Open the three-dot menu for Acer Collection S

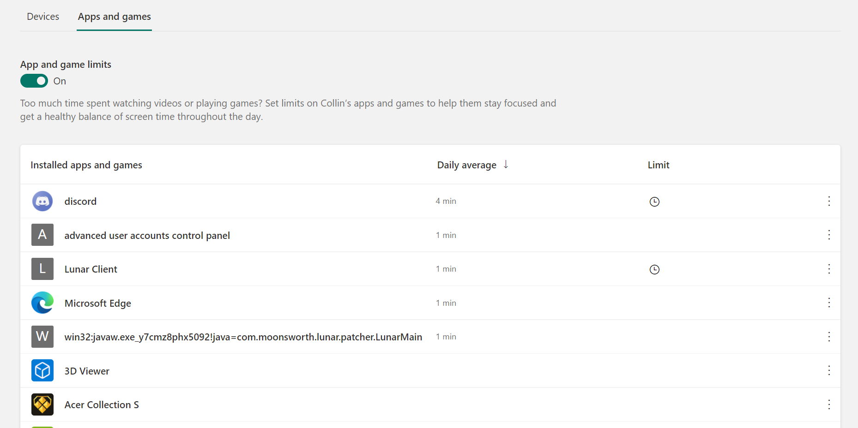click(829, 404)
